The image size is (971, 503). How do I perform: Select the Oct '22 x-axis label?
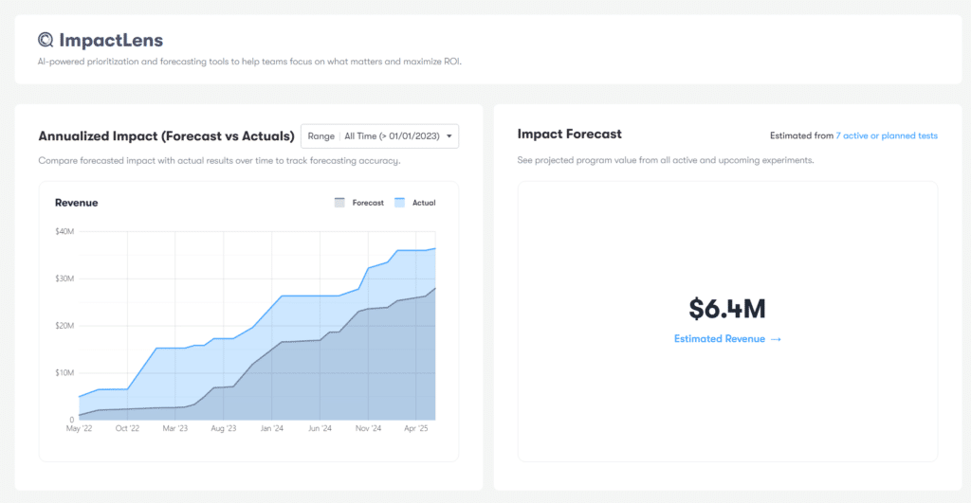(x=127, y=428)
